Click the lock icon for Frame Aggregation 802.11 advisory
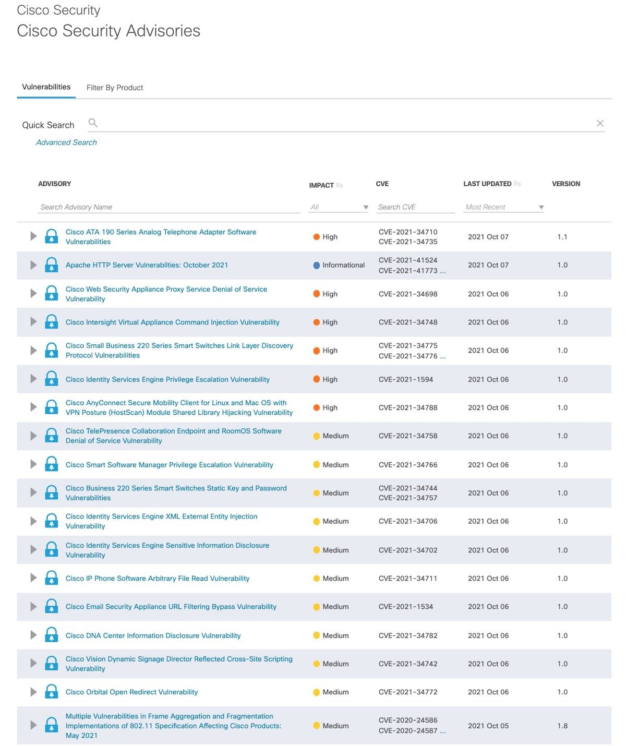This screenshot has width=626, height=746. tap(52, 725)
